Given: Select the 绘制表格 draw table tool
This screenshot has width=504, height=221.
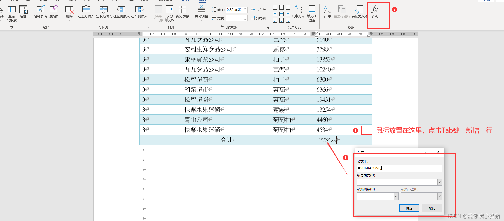Looking at the screenshot, I should point(40,12).
